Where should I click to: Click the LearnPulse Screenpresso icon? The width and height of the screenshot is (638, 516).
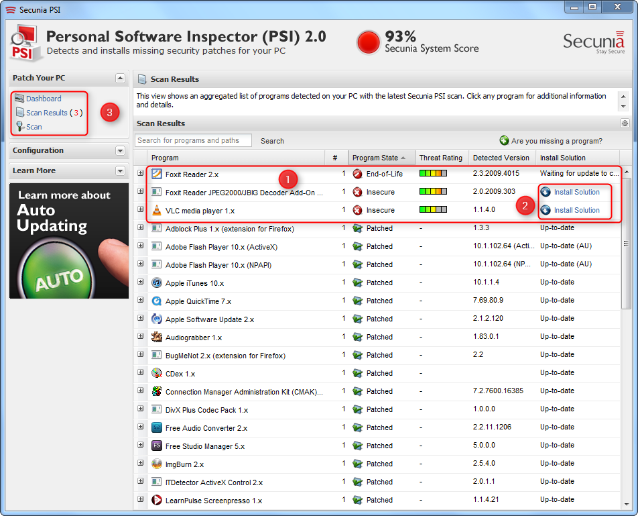(x=157, y=500)
